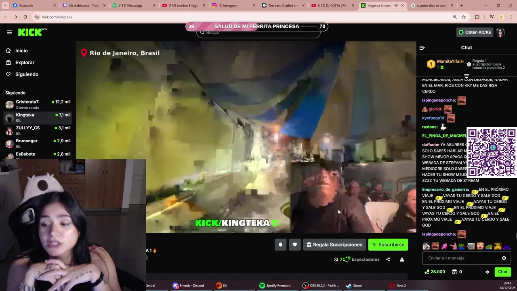Open ZULLYY_CS followed channel
Screen dimensions: 517x291
[38, 131]
